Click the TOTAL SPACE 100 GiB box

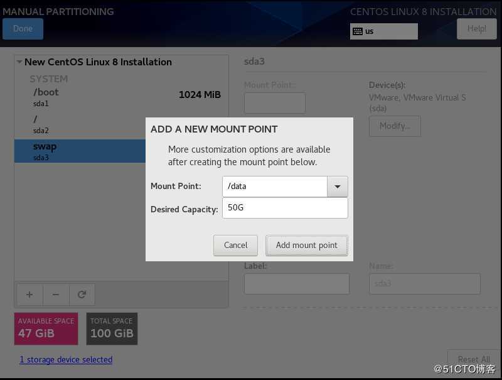click(112, 328)
